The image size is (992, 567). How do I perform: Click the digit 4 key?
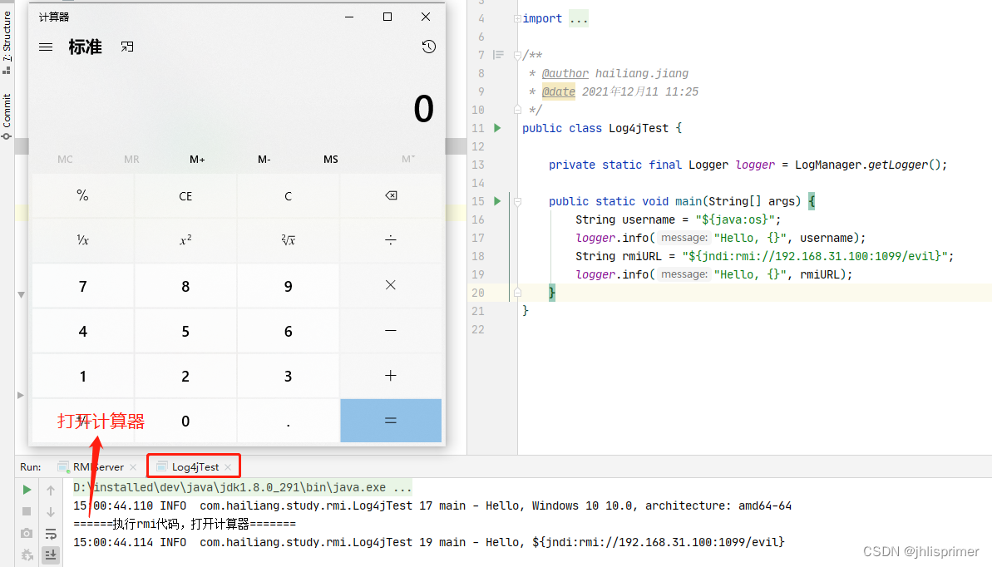click(83, 331)
